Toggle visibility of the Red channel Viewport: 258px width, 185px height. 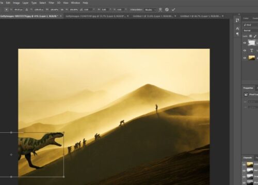click(x=244, y=171)
